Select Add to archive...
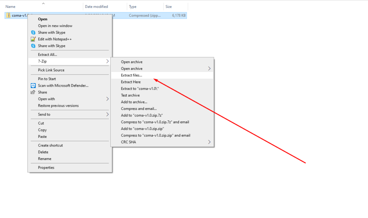The height and width of the screenshot is (218, 368). tap(134, 102)
